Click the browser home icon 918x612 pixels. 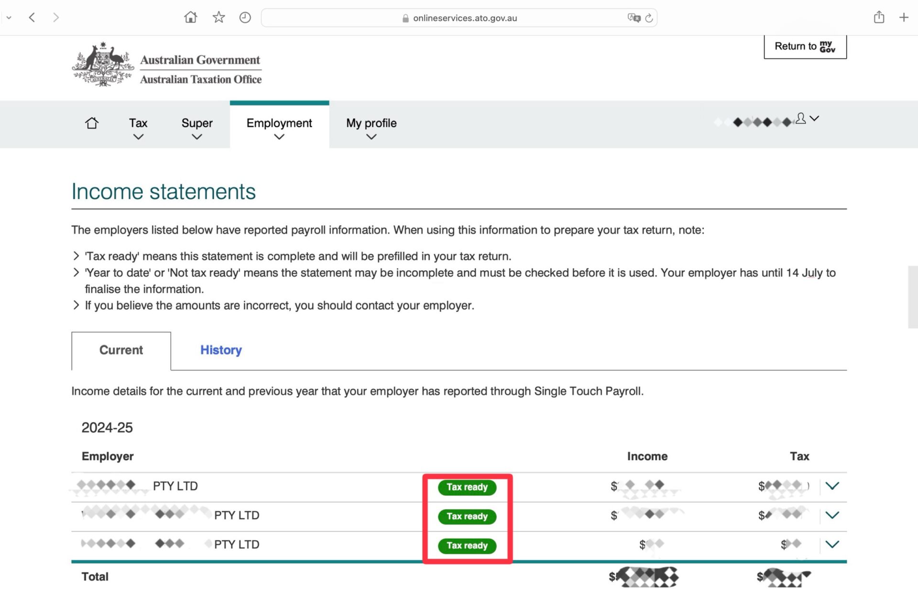click(x=190, y=18)
